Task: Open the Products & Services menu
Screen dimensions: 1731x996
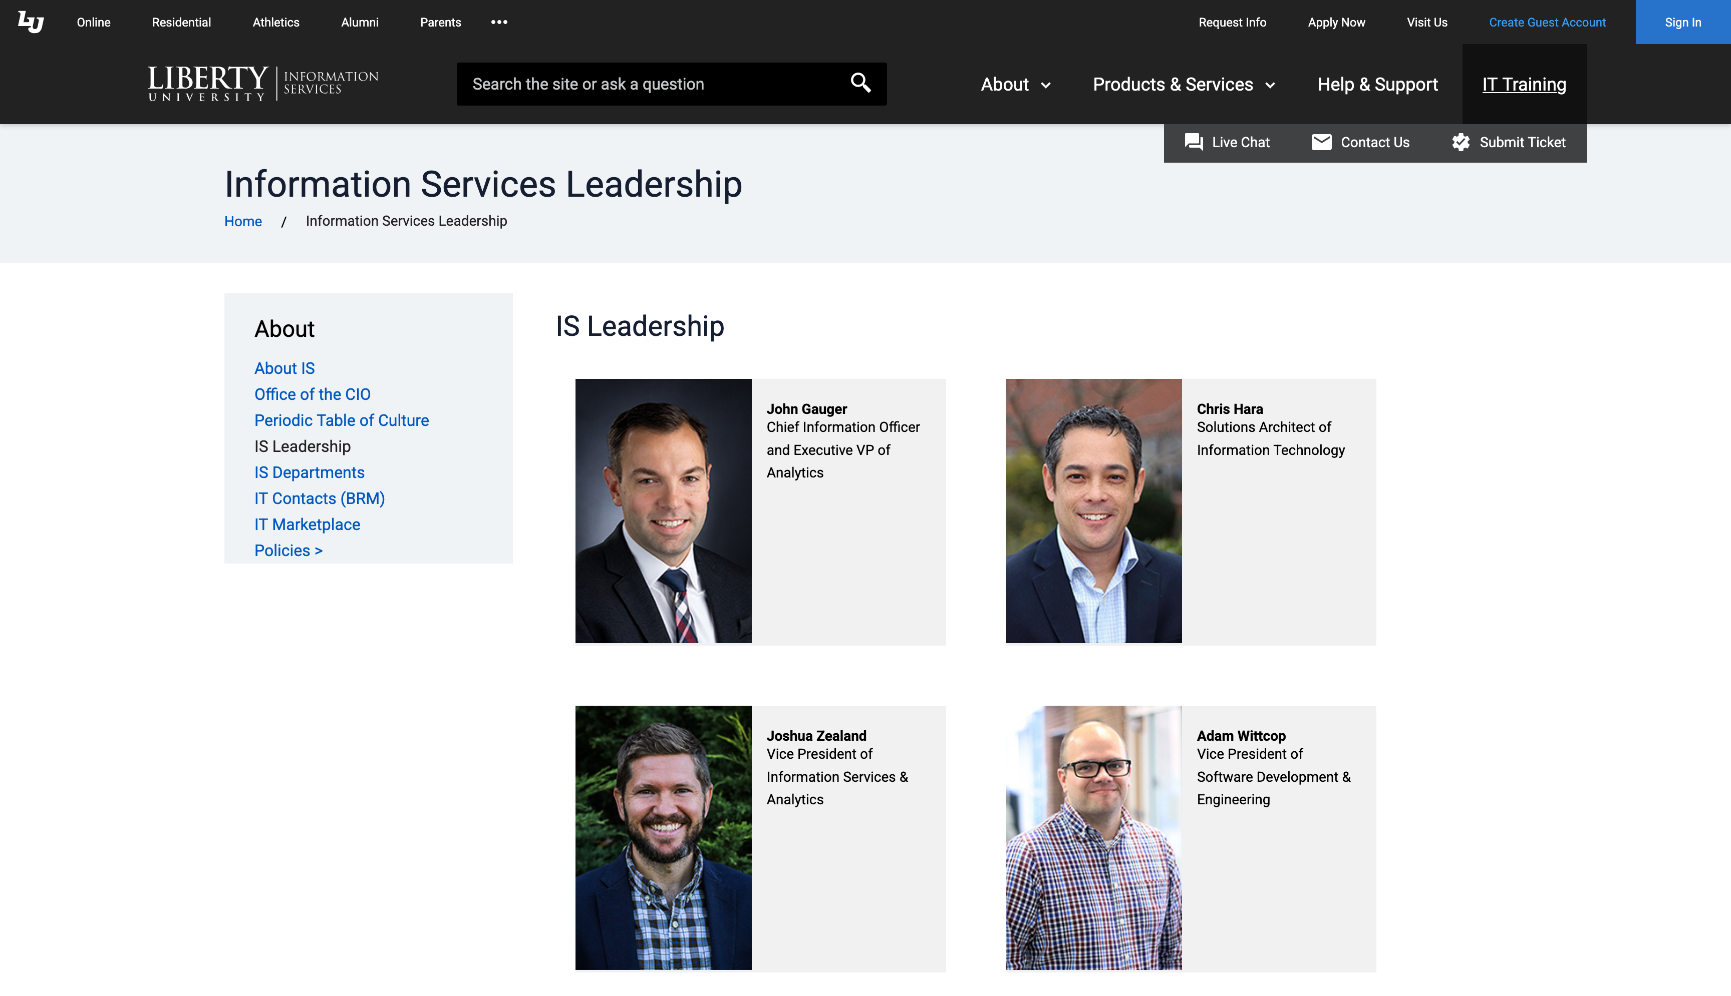Action: click(1173, 84)
